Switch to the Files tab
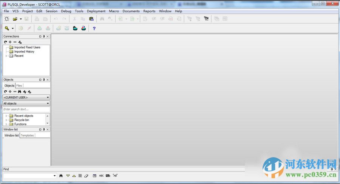 tap(19, 86)
